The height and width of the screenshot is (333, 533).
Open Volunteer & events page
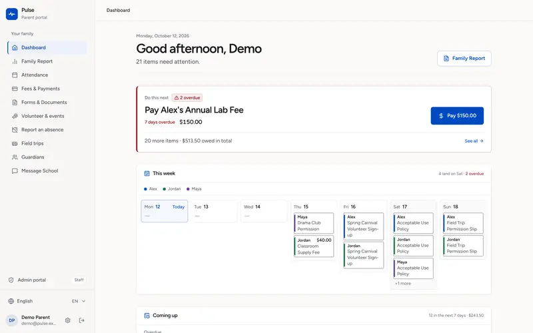(47, 116)
